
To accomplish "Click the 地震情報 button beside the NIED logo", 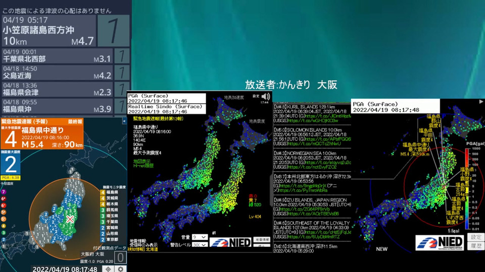I will pyautogui.click(x=262, y=239).
